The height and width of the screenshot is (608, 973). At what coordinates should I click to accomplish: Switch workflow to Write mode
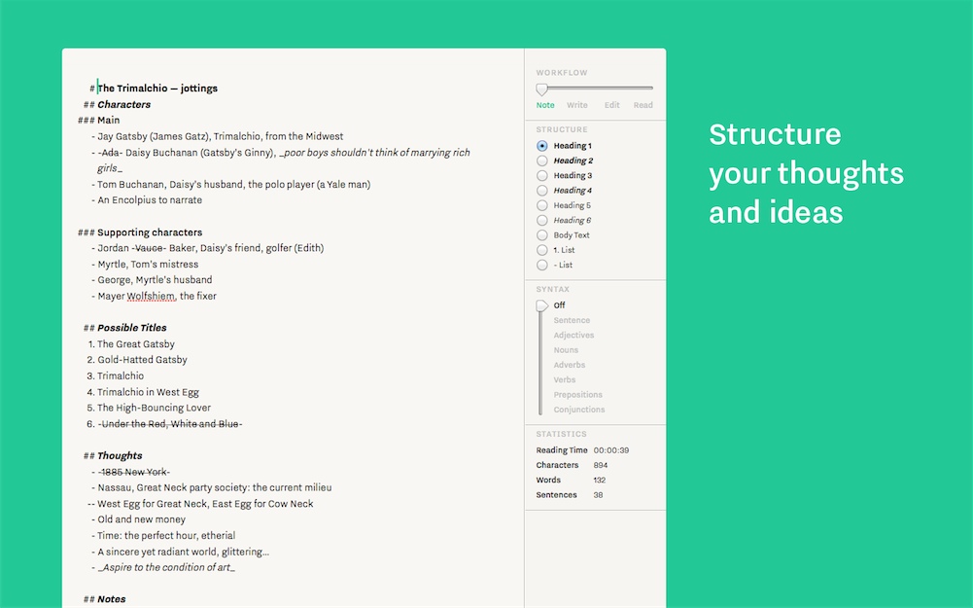tap(577, 105)
